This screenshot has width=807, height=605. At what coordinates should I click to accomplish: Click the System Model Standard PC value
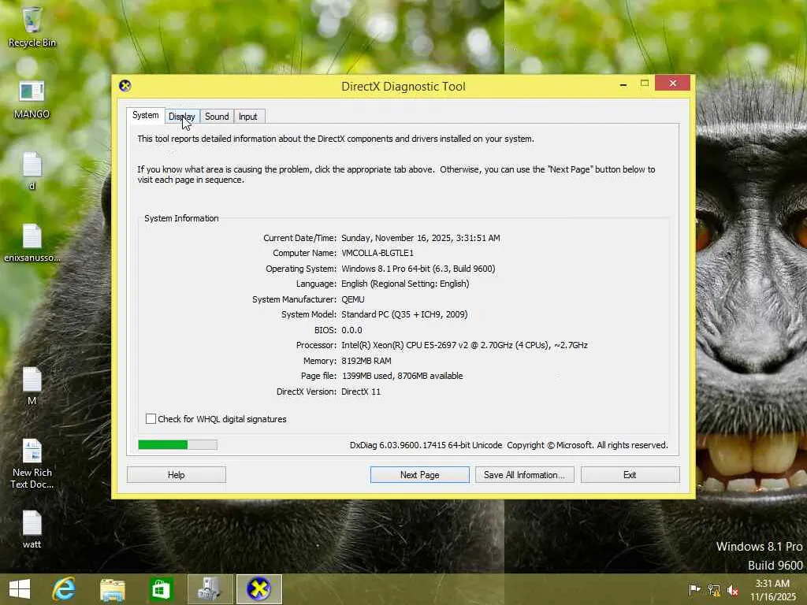404,314
